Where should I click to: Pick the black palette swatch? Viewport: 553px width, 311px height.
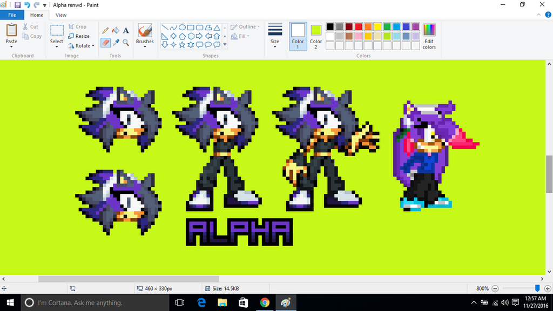[x=330, y=27]
